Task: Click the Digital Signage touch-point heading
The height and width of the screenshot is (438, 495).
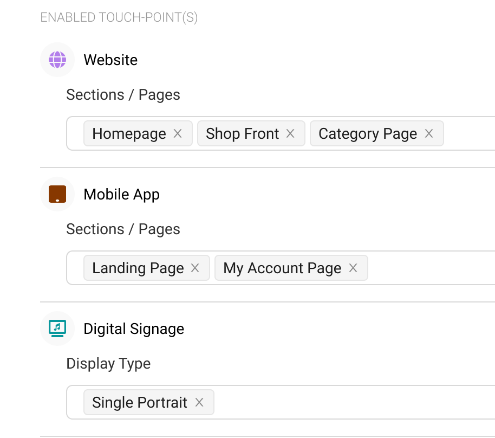Action: click(134, 328)
